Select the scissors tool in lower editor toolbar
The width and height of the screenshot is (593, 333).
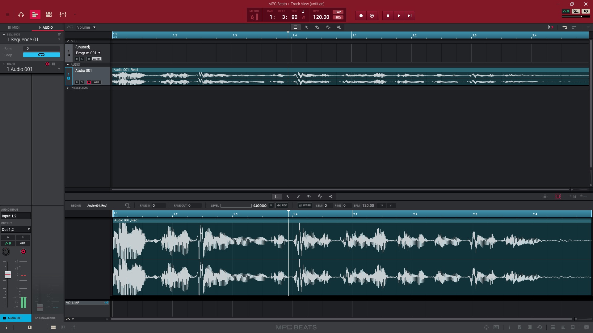click(320, 196)
